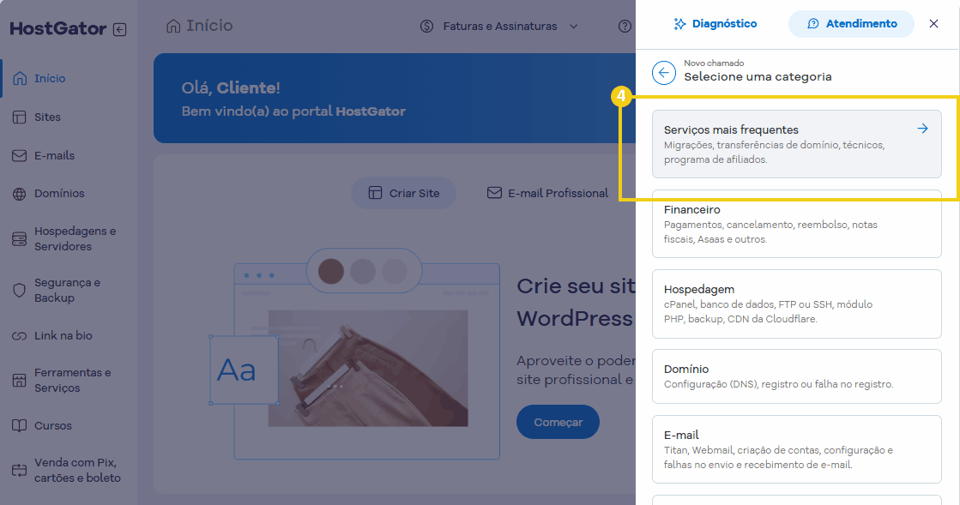960x505 pixels.
Task: Click the home icon in page header
Action: (x=173, y=26)
